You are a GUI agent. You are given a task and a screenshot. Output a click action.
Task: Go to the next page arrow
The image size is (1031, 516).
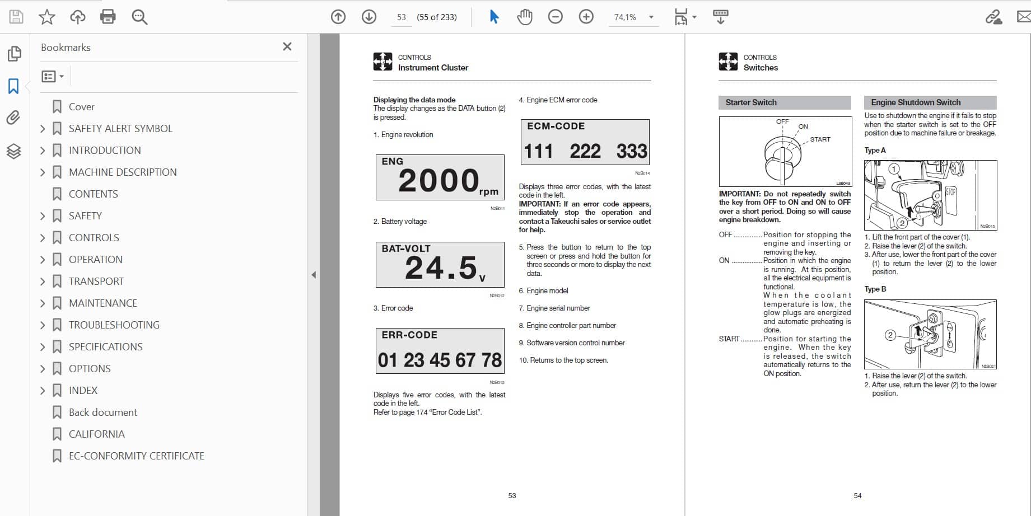(x=369, y=17)
